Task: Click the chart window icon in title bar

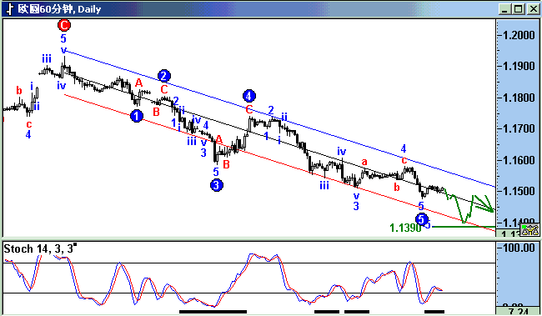Action: (10, 8)
